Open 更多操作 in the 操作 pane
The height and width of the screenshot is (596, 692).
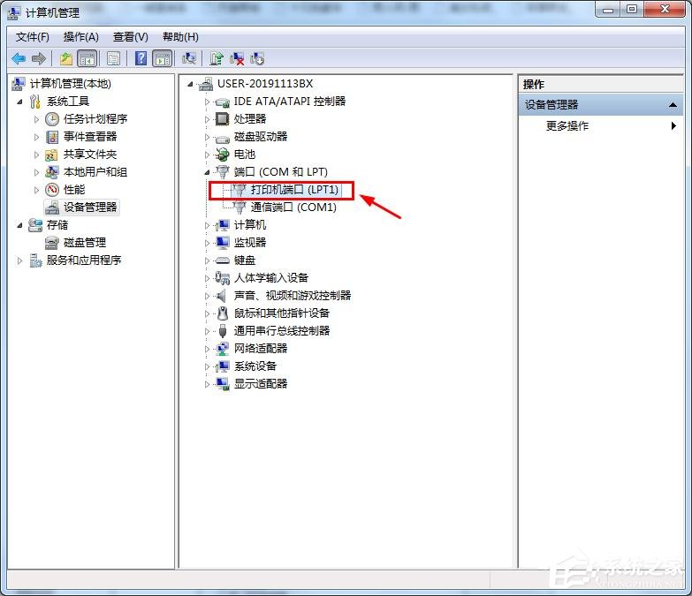[x=567, y=126]
